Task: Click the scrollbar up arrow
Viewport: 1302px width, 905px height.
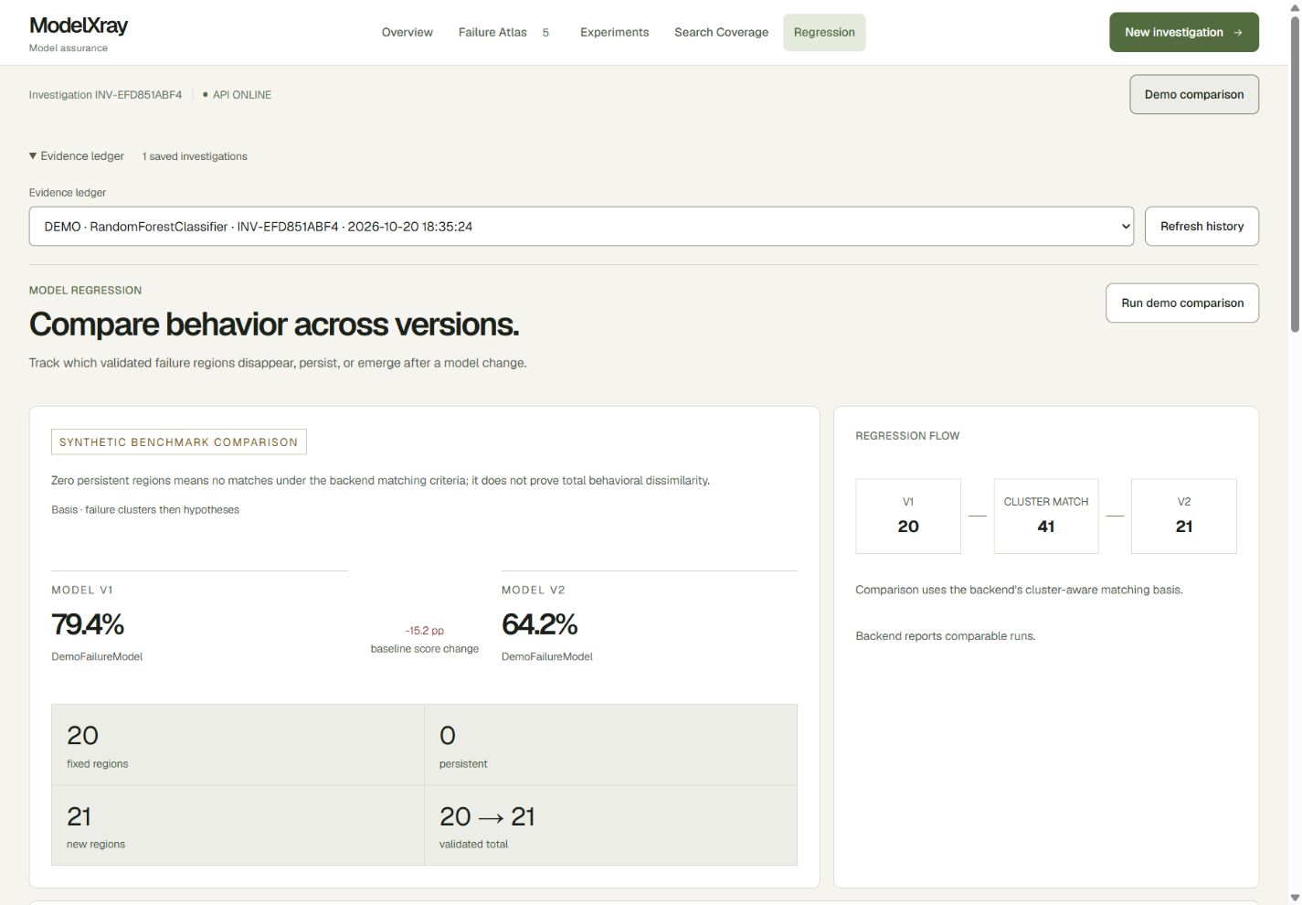Action: [1294, 7]
